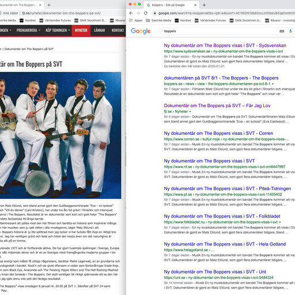Screen dimensions: 295x295
Task: Expand the KÖP TIDNINGEN dropdown menu
Action: (58, 31)
